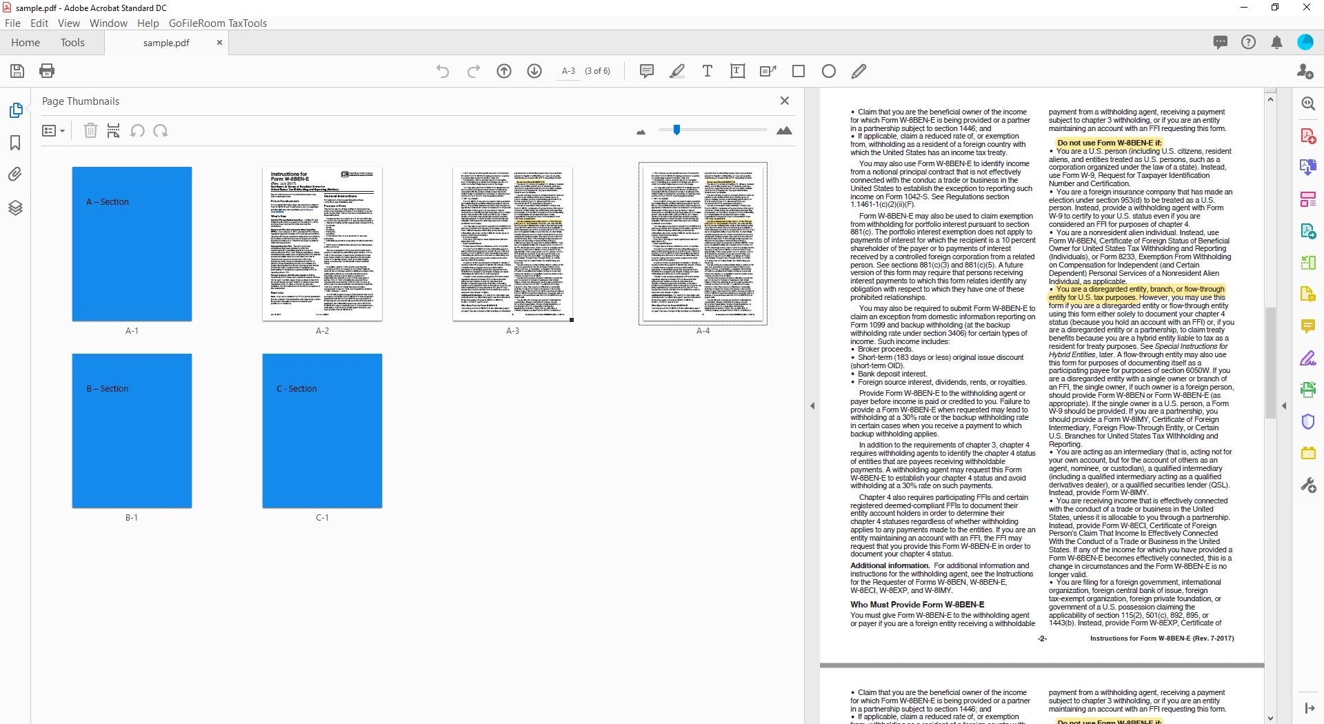Select the C-1 Section thumbnail

(x=322, y=431)
